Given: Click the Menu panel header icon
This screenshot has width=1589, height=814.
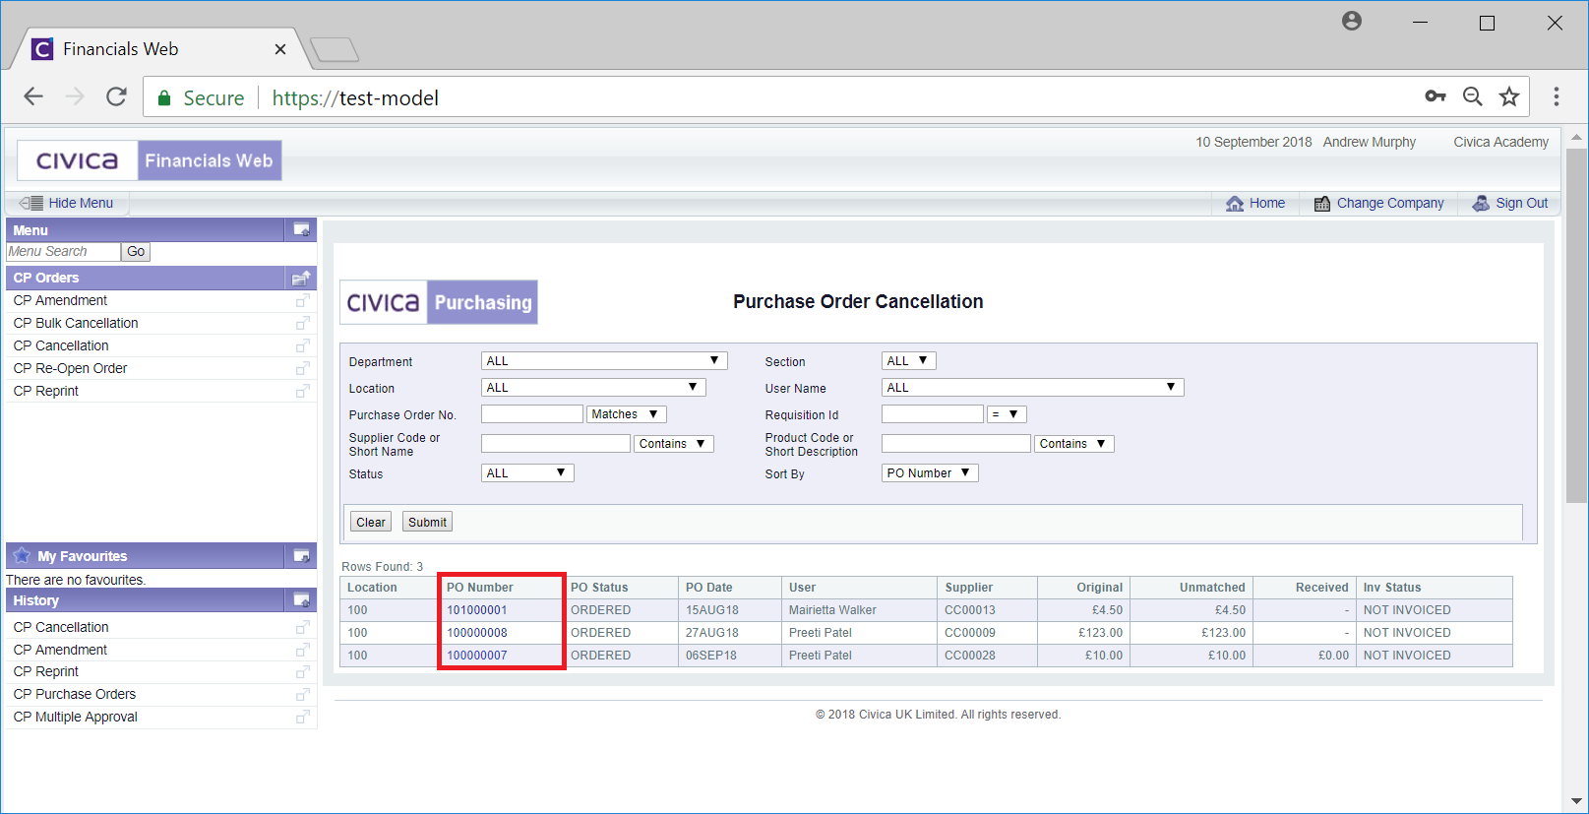Looking at the screenshot, I should (x=301, y=230).
